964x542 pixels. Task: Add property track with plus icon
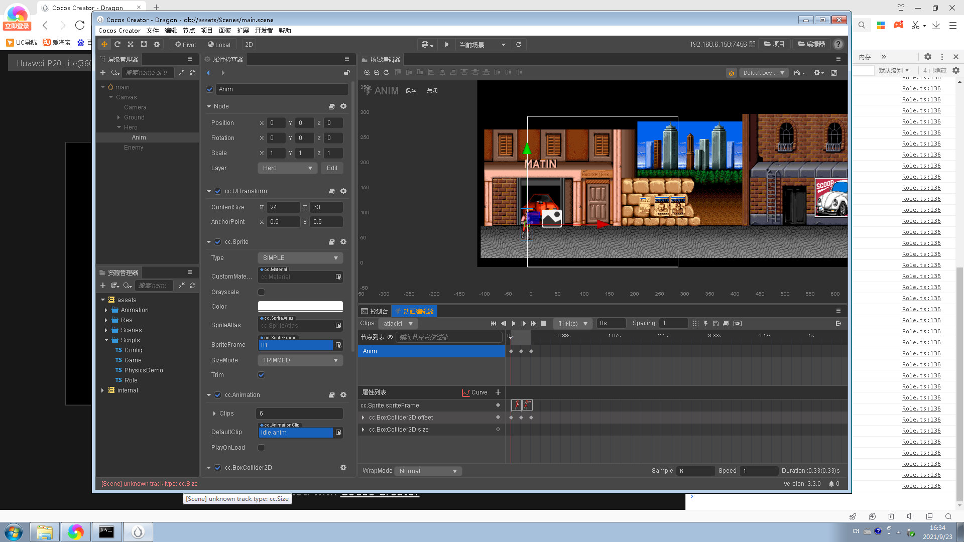pyautogui.click(x=498, y=392)
